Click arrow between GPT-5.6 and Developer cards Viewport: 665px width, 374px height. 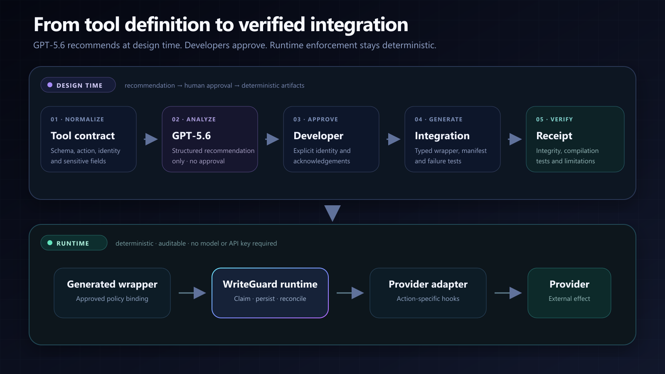coord(272,139)
